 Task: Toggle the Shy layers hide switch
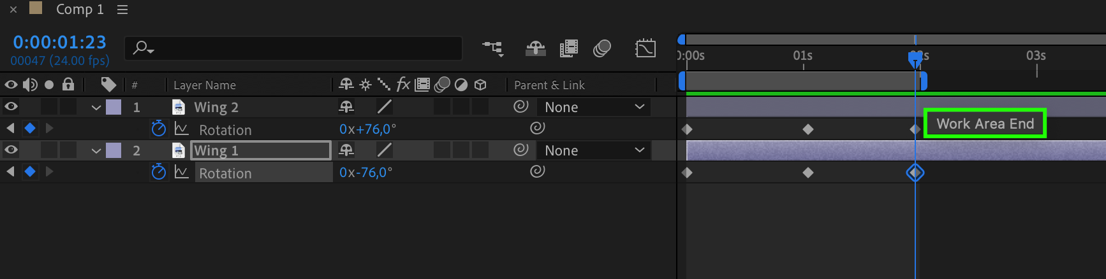535,48
